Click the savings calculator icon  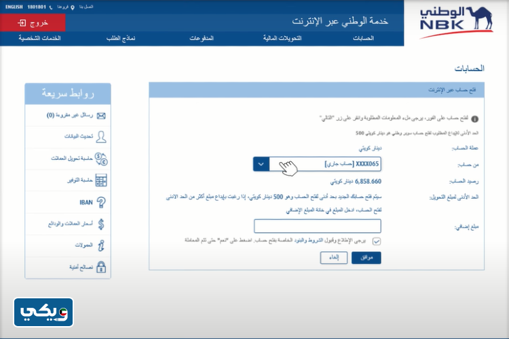pos(101,180)
